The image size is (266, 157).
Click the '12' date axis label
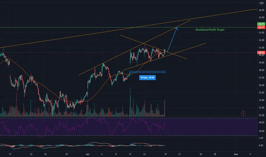coord(130,154)
